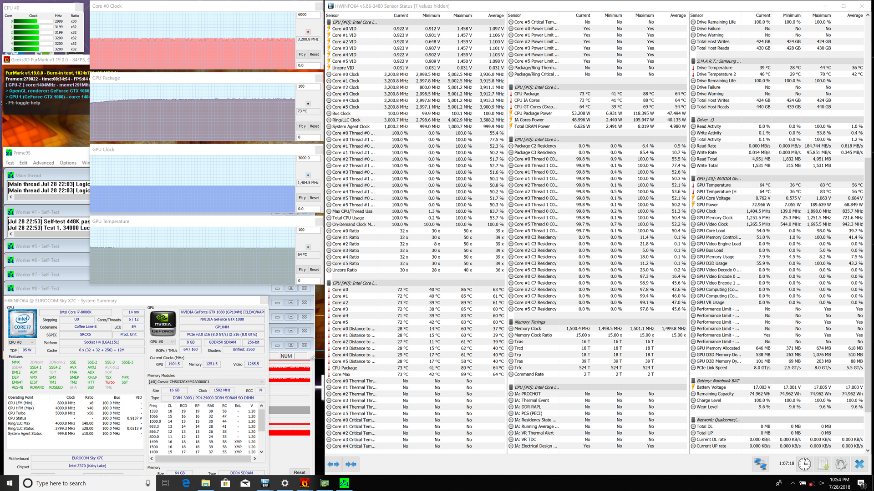Toggle Fit y on GPU Temperature graph

(302, 270)
